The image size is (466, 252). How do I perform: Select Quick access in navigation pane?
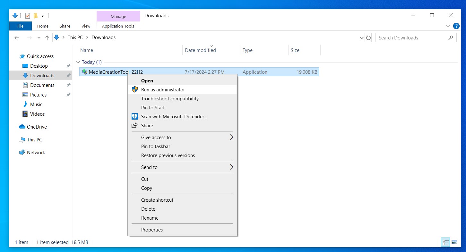tap(40, 56)
